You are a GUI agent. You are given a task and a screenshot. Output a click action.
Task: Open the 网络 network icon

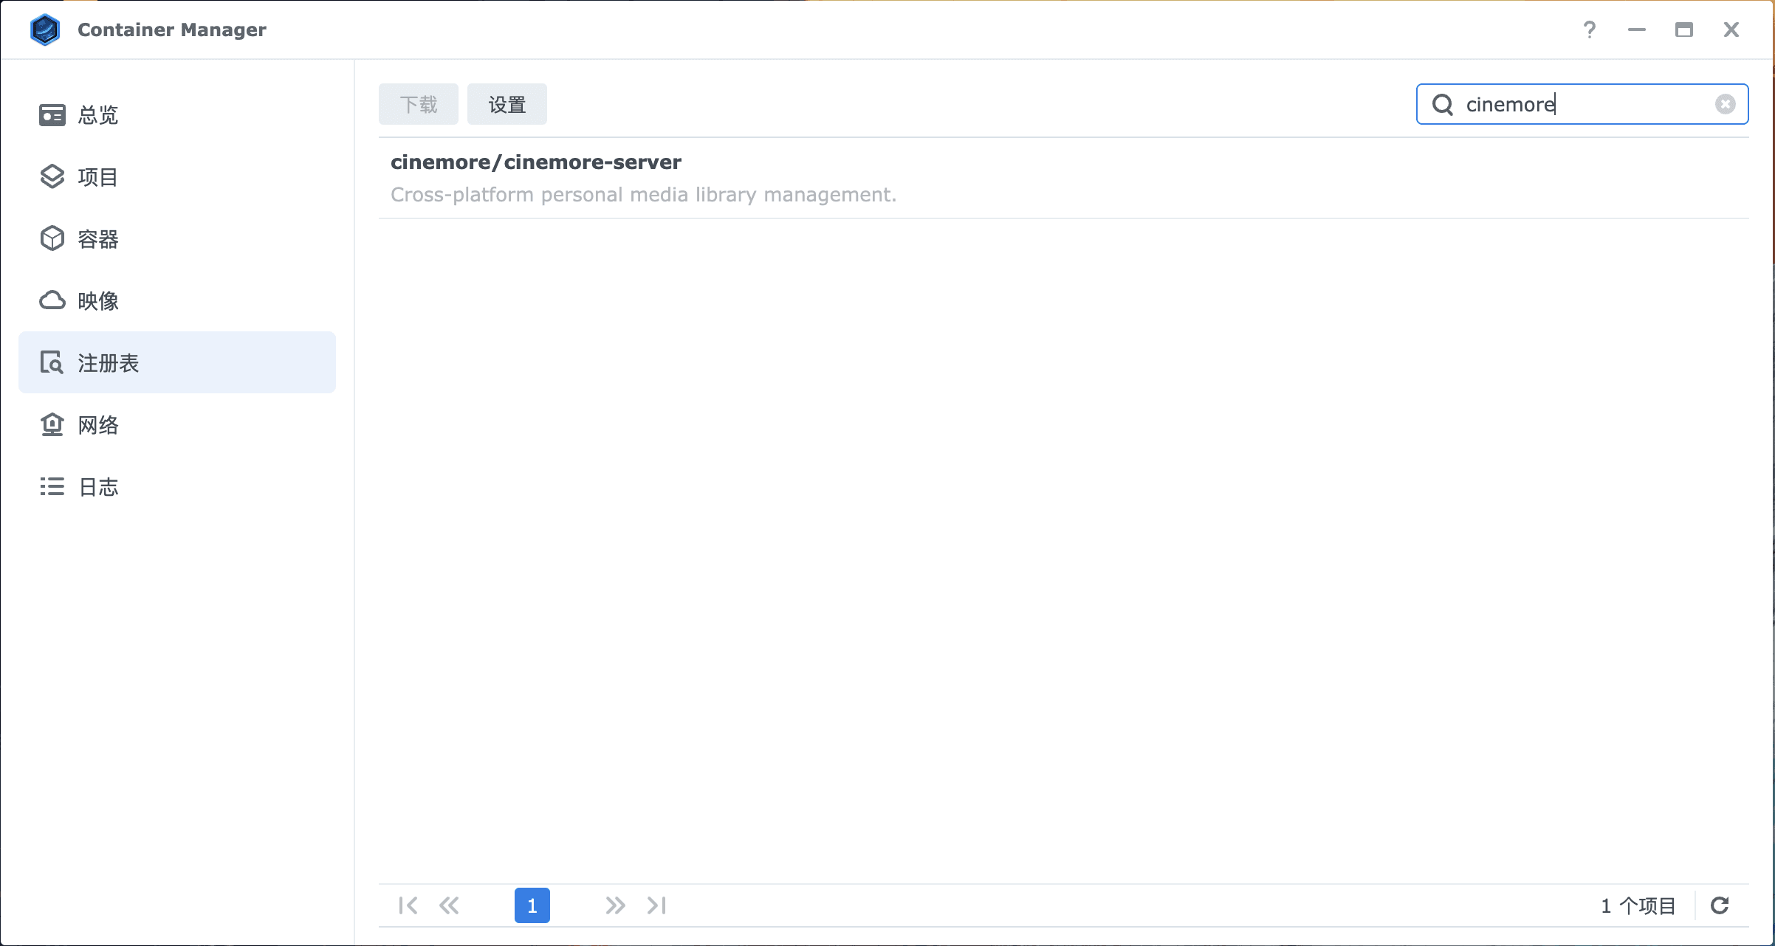point(52,425)
